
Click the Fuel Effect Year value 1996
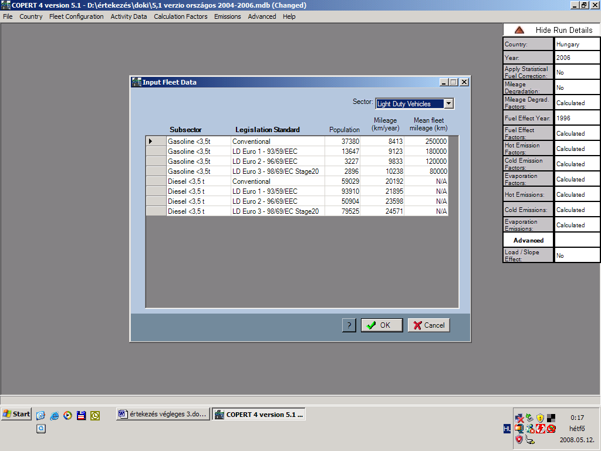(x=577, y=118)
